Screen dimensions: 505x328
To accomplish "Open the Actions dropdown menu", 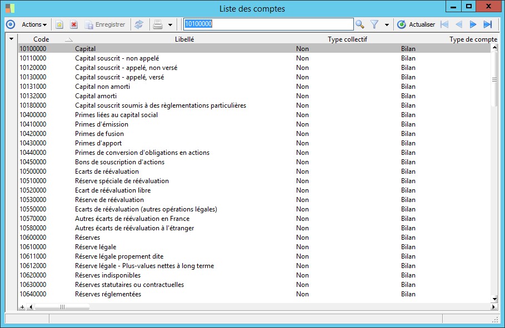I will (x=34, y=24).
